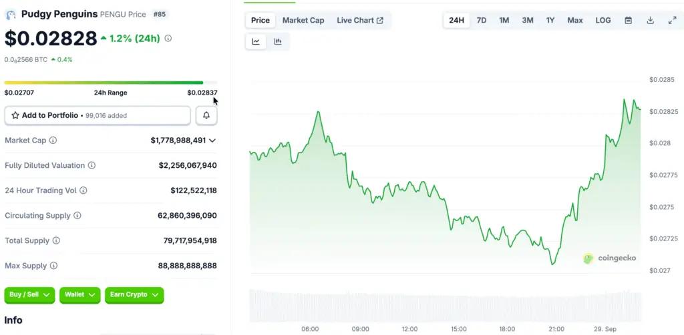This screenshot has width=684, height=335.
Task: Select the 1Y time range
Action: (x=550, y=21)
